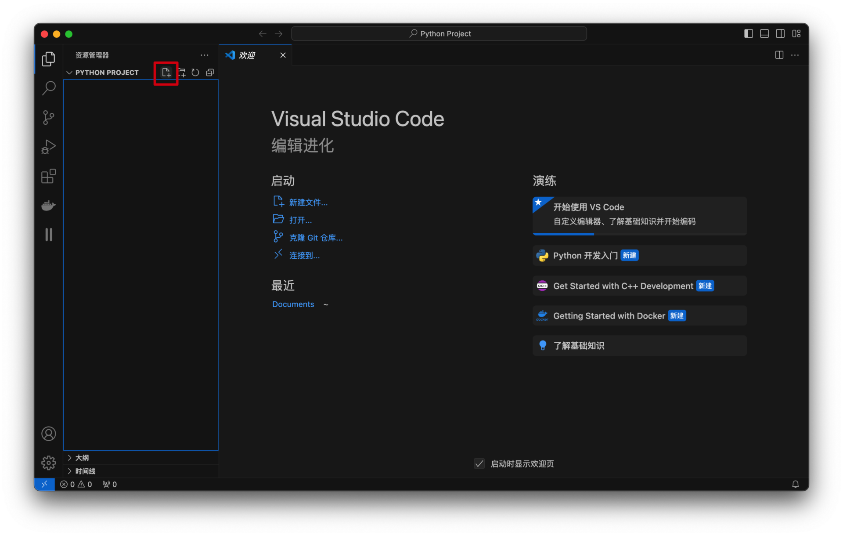Viewport: 843px width, 536px height.
Task: Uncheck 启动时显示欢迎页 checkbox
Action: 479,464
